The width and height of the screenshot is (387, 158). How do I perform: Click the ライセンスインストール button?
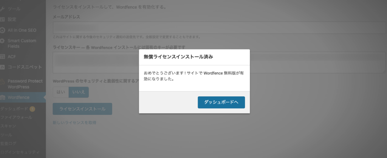[82, 109]
